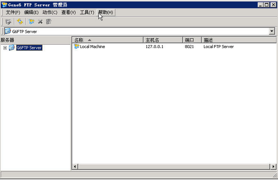Viewport: 278px width, 180px height.
Task: Minimize the Gene6 FTP Server window
Action: [x=260, y=5]
